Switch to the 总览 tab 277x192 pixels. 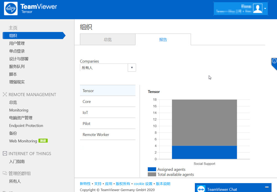(x=108, y=39)
